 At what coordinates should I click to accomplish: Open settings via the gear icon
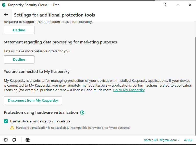click(6, 140)
